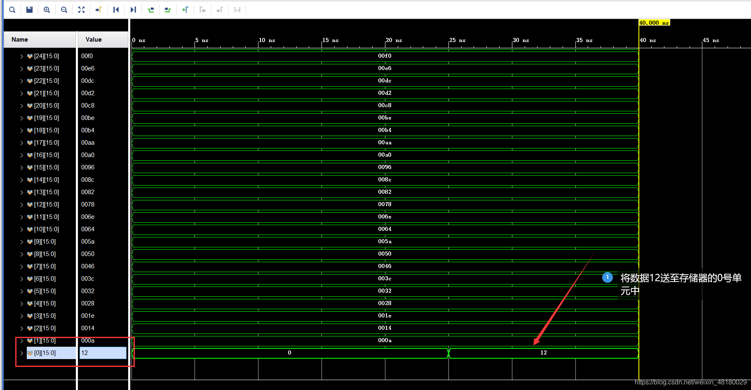Viewport: 751px width, 390px height.
Task: Save the waveform configuration
Action: 29,9
